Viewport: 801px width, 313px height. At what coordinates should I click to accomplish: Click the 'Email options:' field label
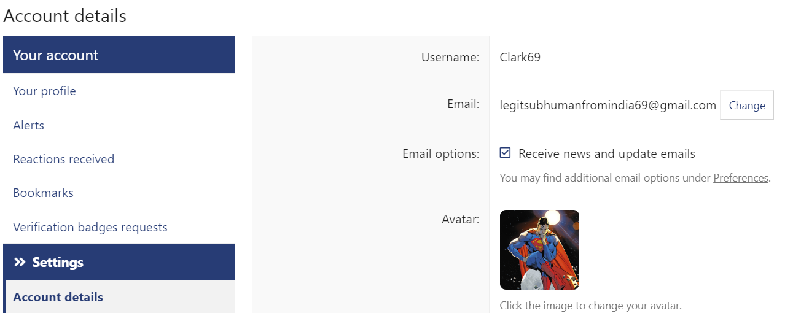(440, 153)
